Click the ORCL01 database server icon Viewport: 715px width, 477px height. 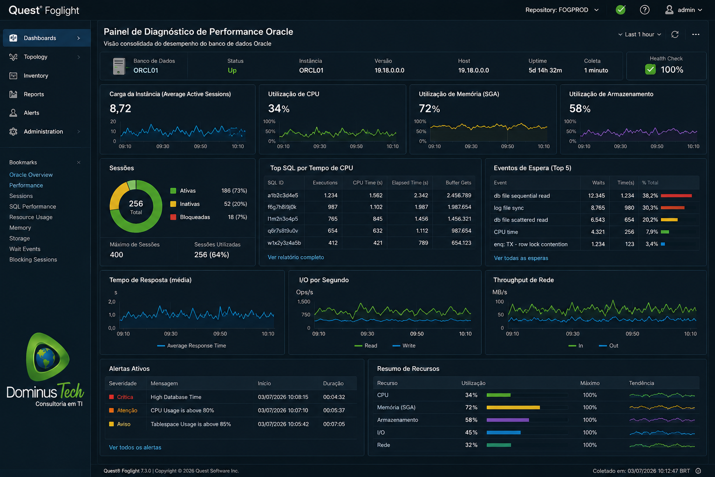click(x=119, y=66)
